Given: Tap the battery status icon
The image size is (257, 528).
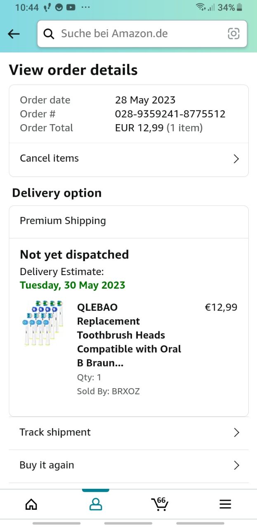Looking at the screenshot, I should coord(240,7).
